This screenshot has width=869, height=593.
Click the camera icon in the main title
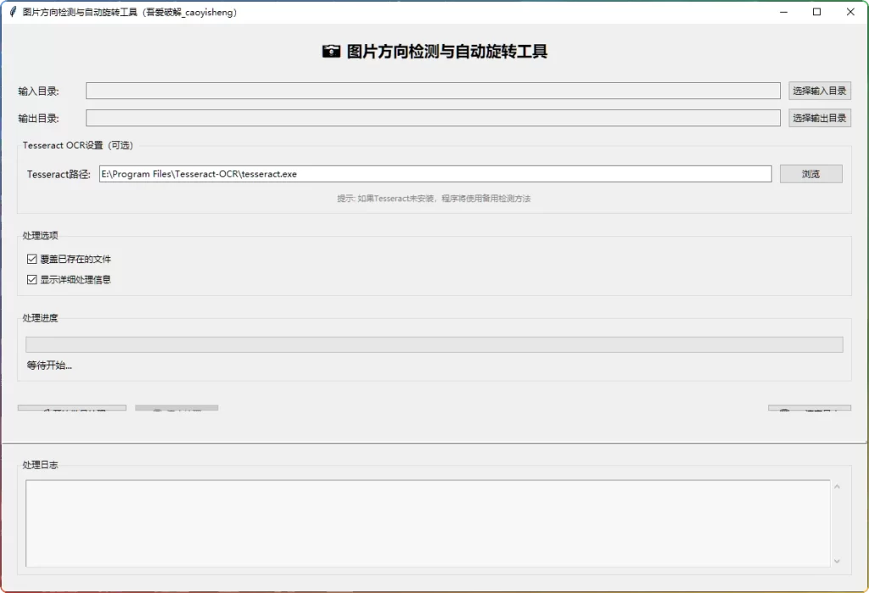click(x=332, y=51)
